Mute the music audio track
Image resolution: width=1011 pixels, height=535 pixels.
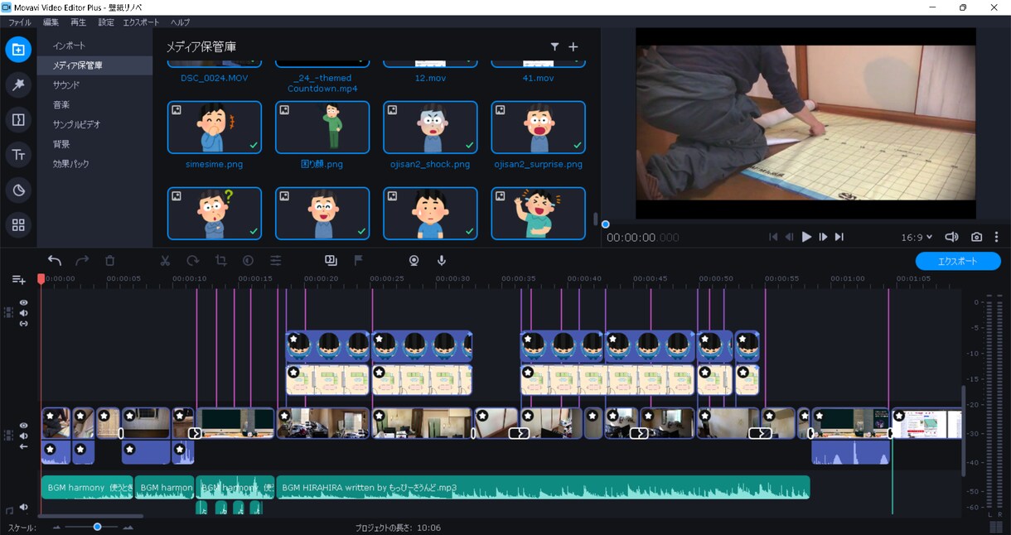tap(23, 507)
